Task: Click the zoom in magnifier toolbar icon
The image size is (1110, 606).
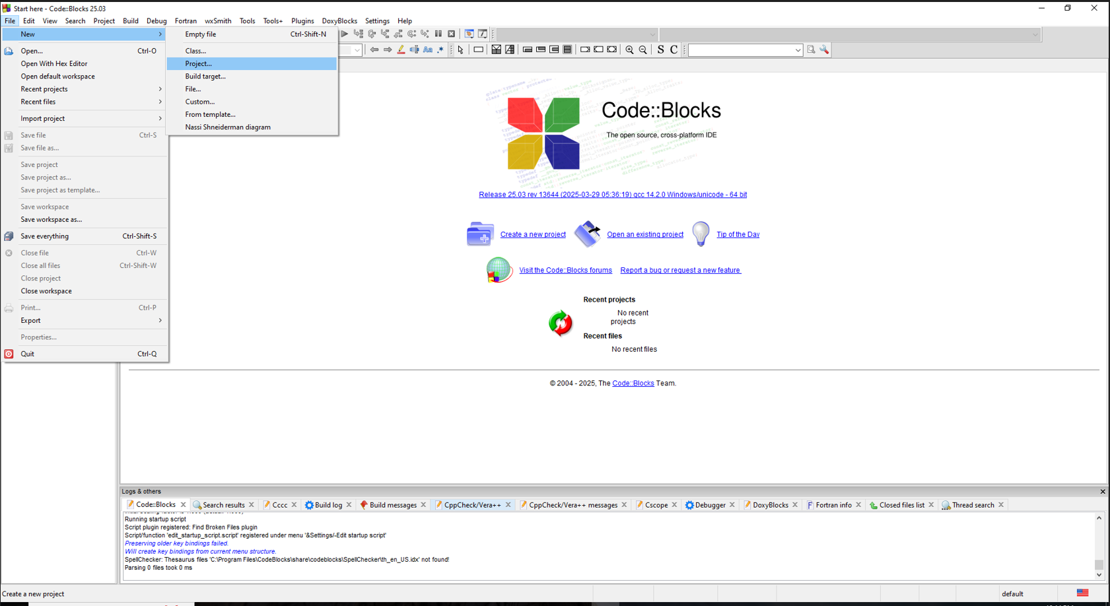Action: pyautogui.click(x=629, y=50)
